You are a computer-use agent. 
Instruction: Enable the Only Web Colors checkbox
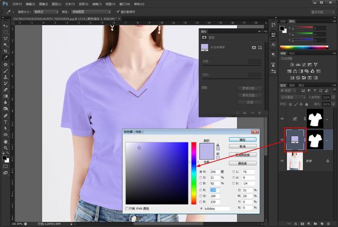point(127,208)
